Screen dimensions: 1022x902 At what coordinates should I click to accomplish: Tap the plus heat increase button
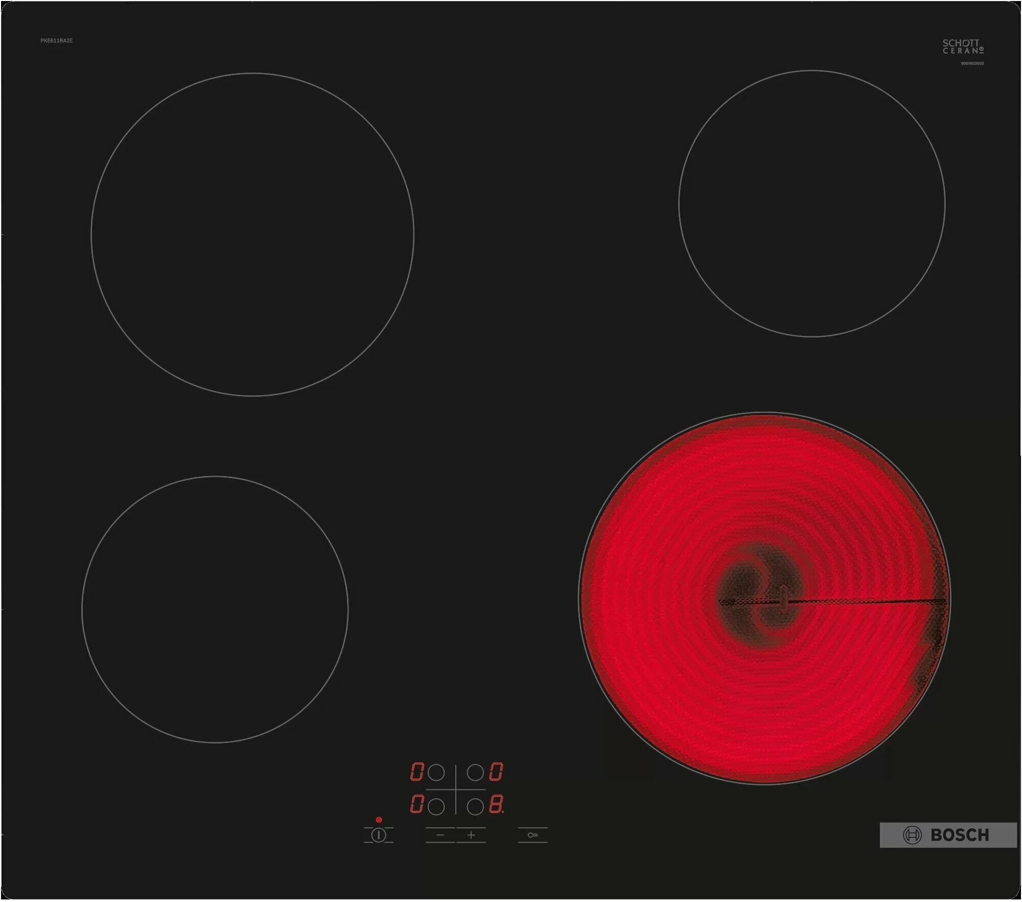[x=471, y=835]
